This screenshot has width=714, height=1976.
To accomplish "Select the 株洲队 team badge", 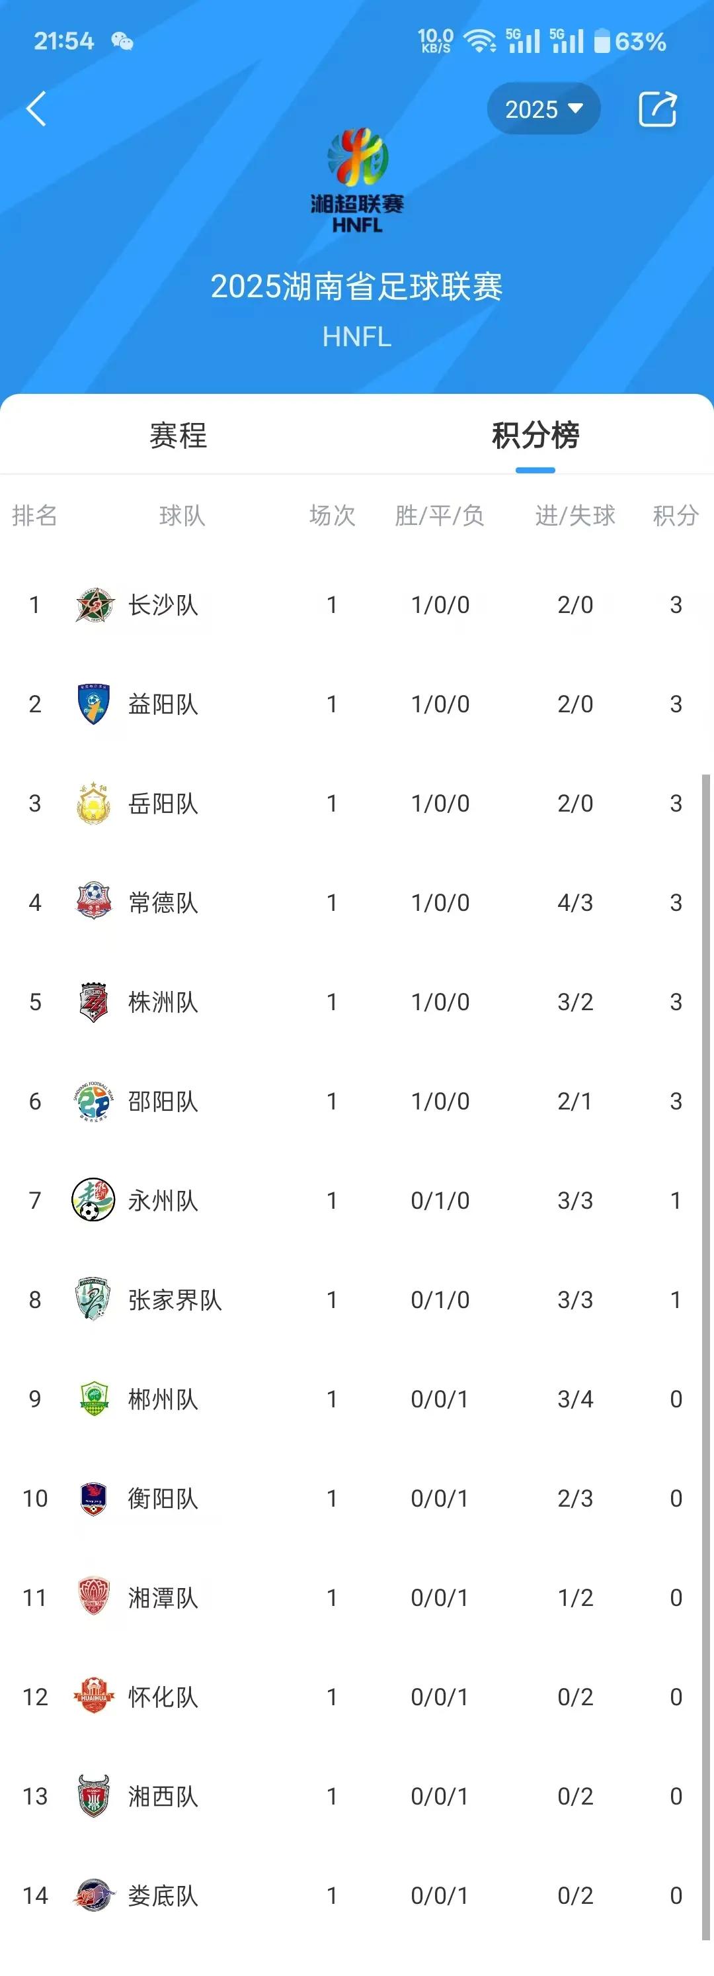I will (95, 1002).
